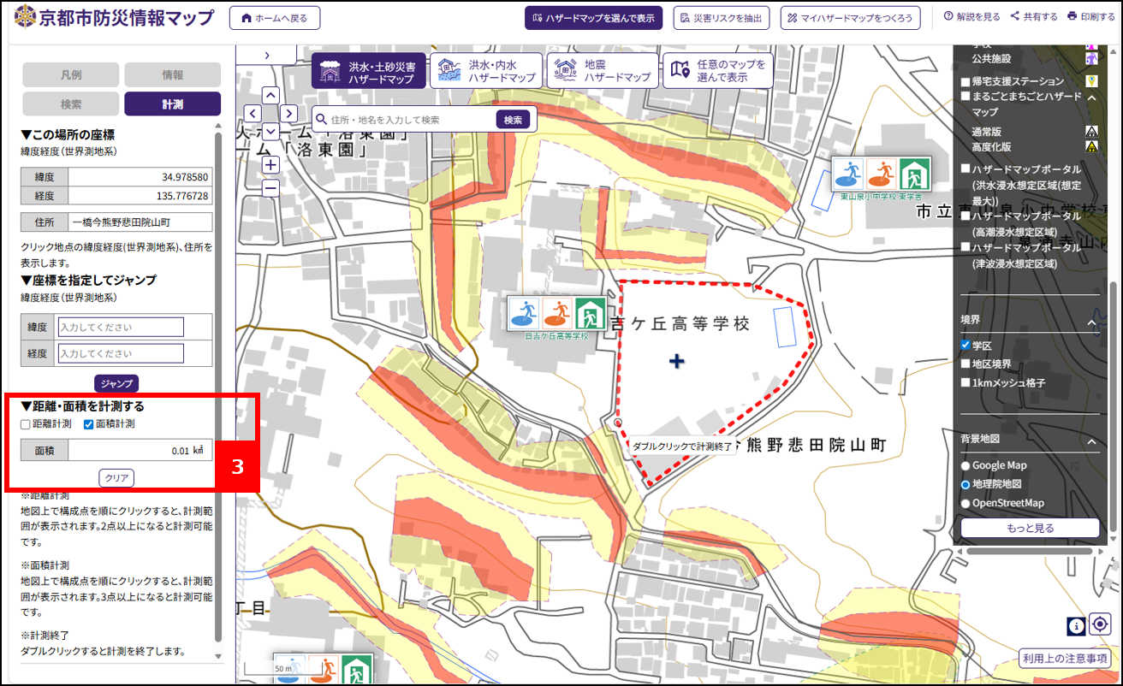Click the 東山泉小中学校 blue flood evacuation icon

[849, 173]
